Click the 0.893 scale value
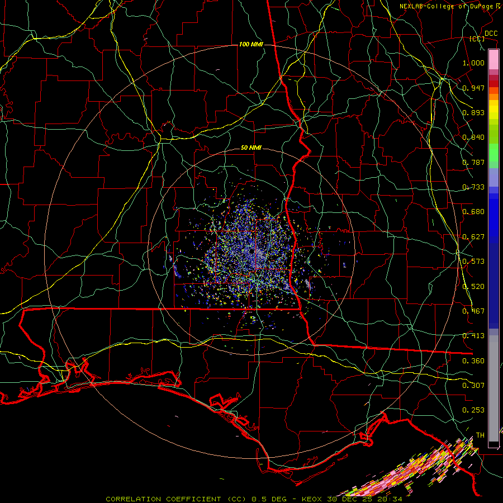This screenshot has width=503, height=503. 473,112
